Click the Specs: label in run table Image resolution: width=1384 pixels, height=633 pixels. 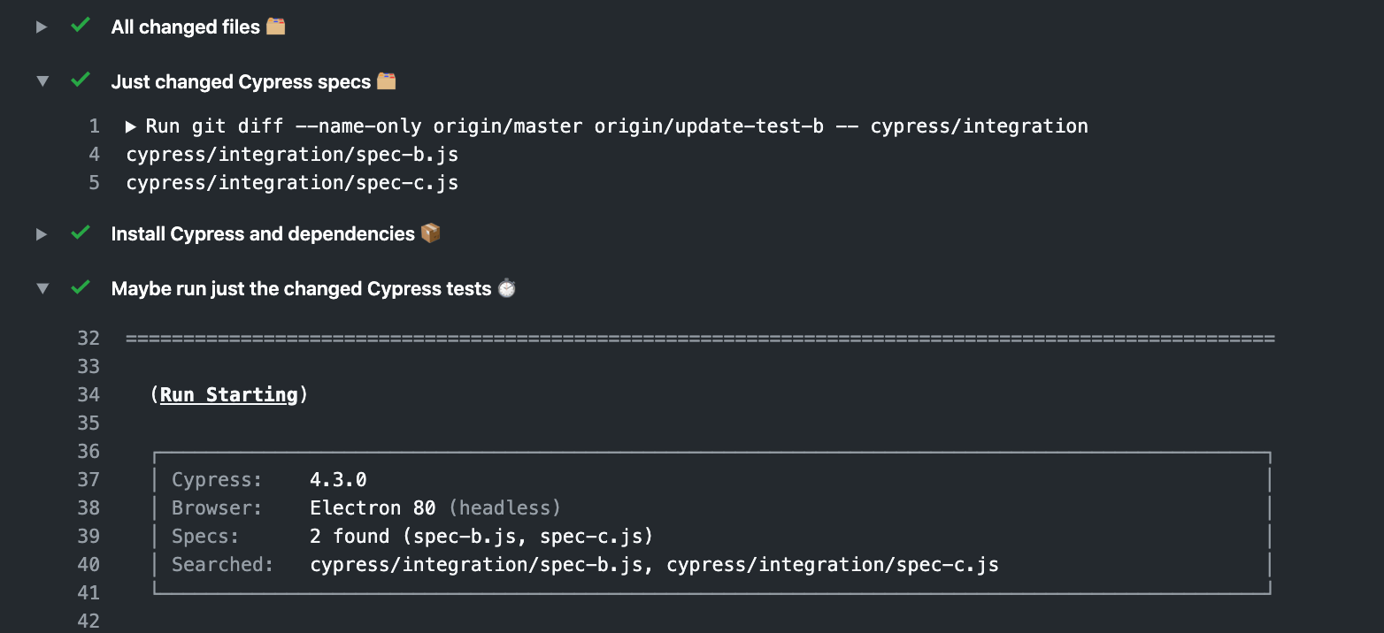point(205,536)
